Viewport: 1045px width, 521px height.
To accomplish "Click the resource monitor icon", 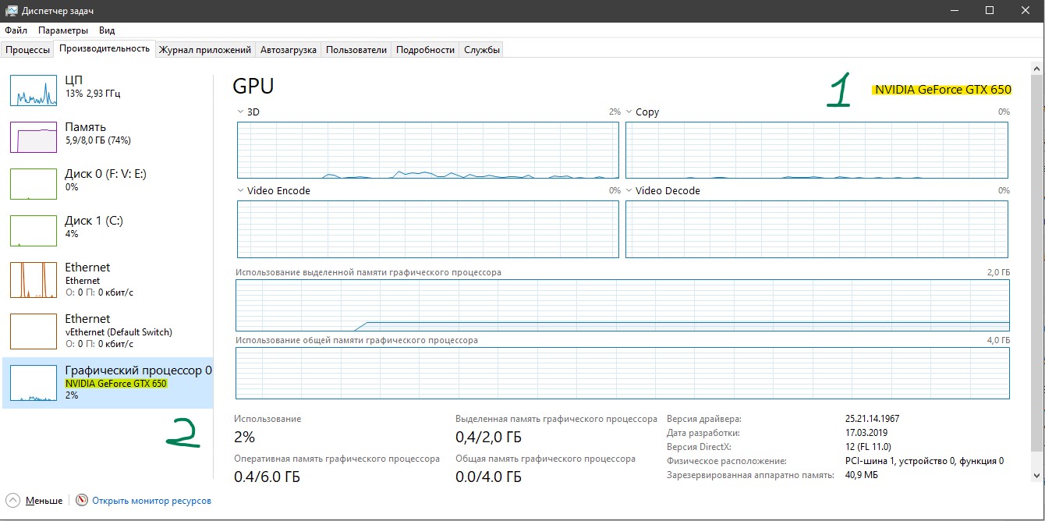I will pos(82,501).
